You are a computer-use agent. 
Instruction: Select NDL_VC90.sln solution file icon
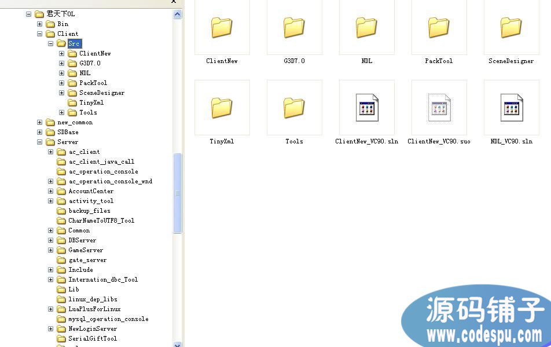click(x=511, y=108)
